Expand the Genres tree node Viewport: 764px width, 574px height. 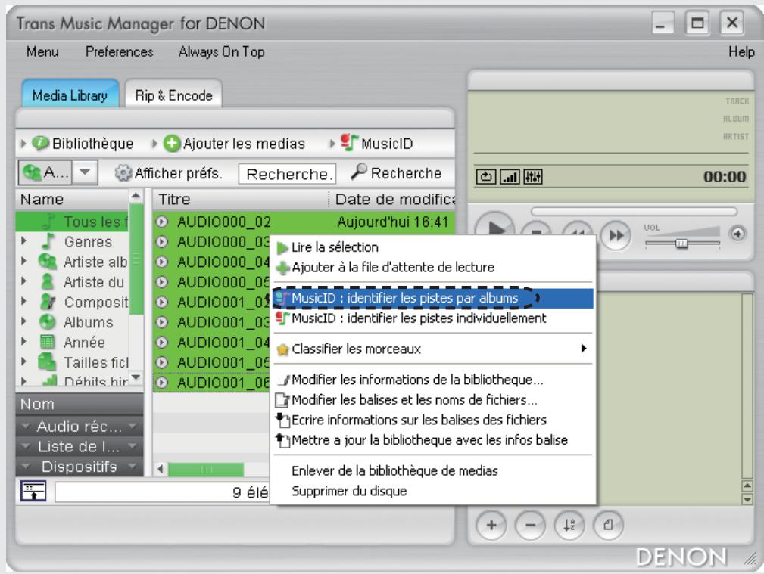tap(24, 240)
